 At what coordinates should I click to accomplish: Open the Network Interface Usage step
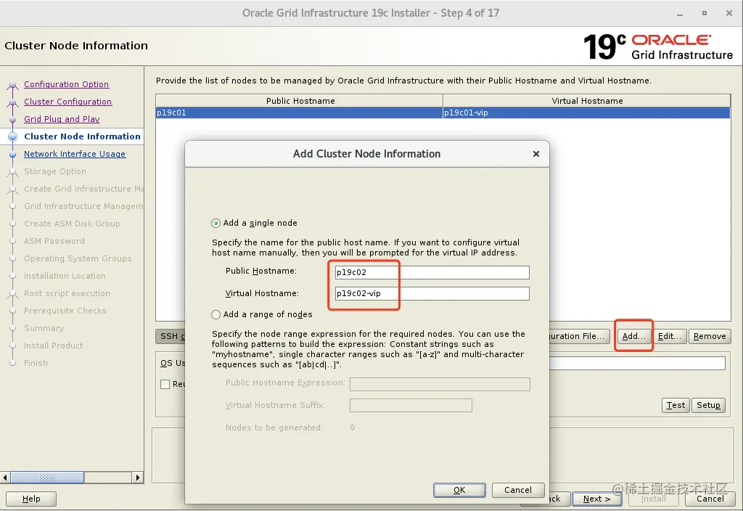coord(75,154)
